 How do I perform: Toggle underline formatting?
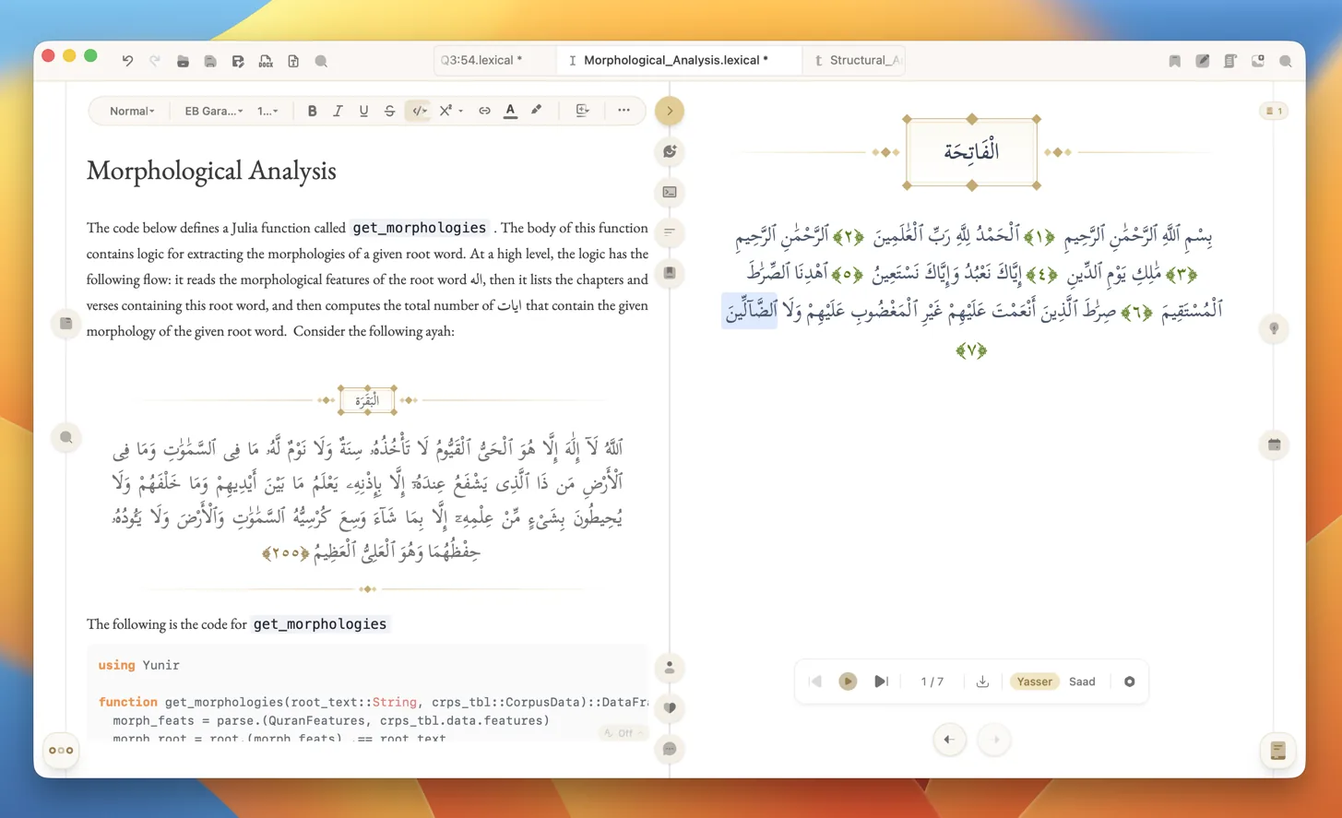pos(363,111)
